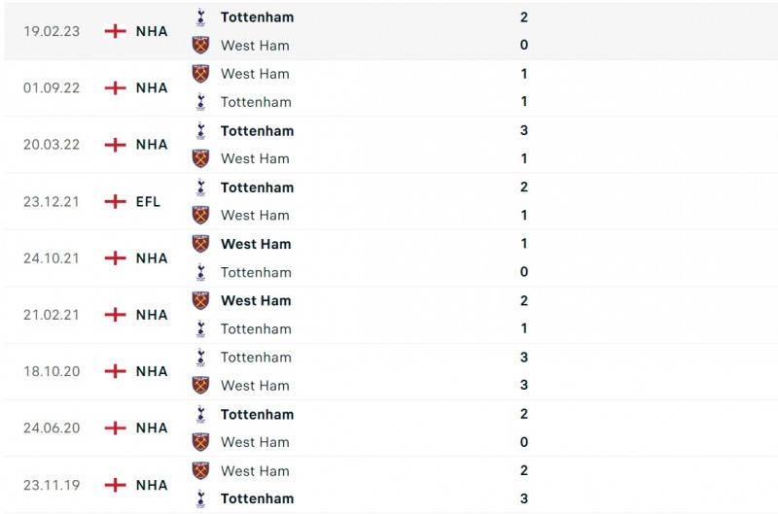Open the 24.06.20 match row date
Image resolution: width=778 pixels, height=514 pixels.
[52, 428]
